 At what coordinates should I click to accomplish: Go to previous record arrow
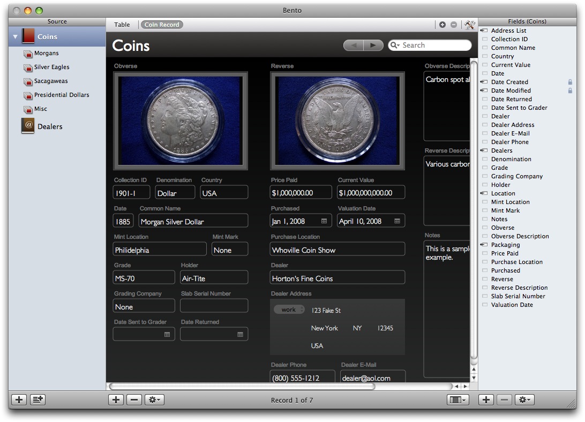coord(354,45)
